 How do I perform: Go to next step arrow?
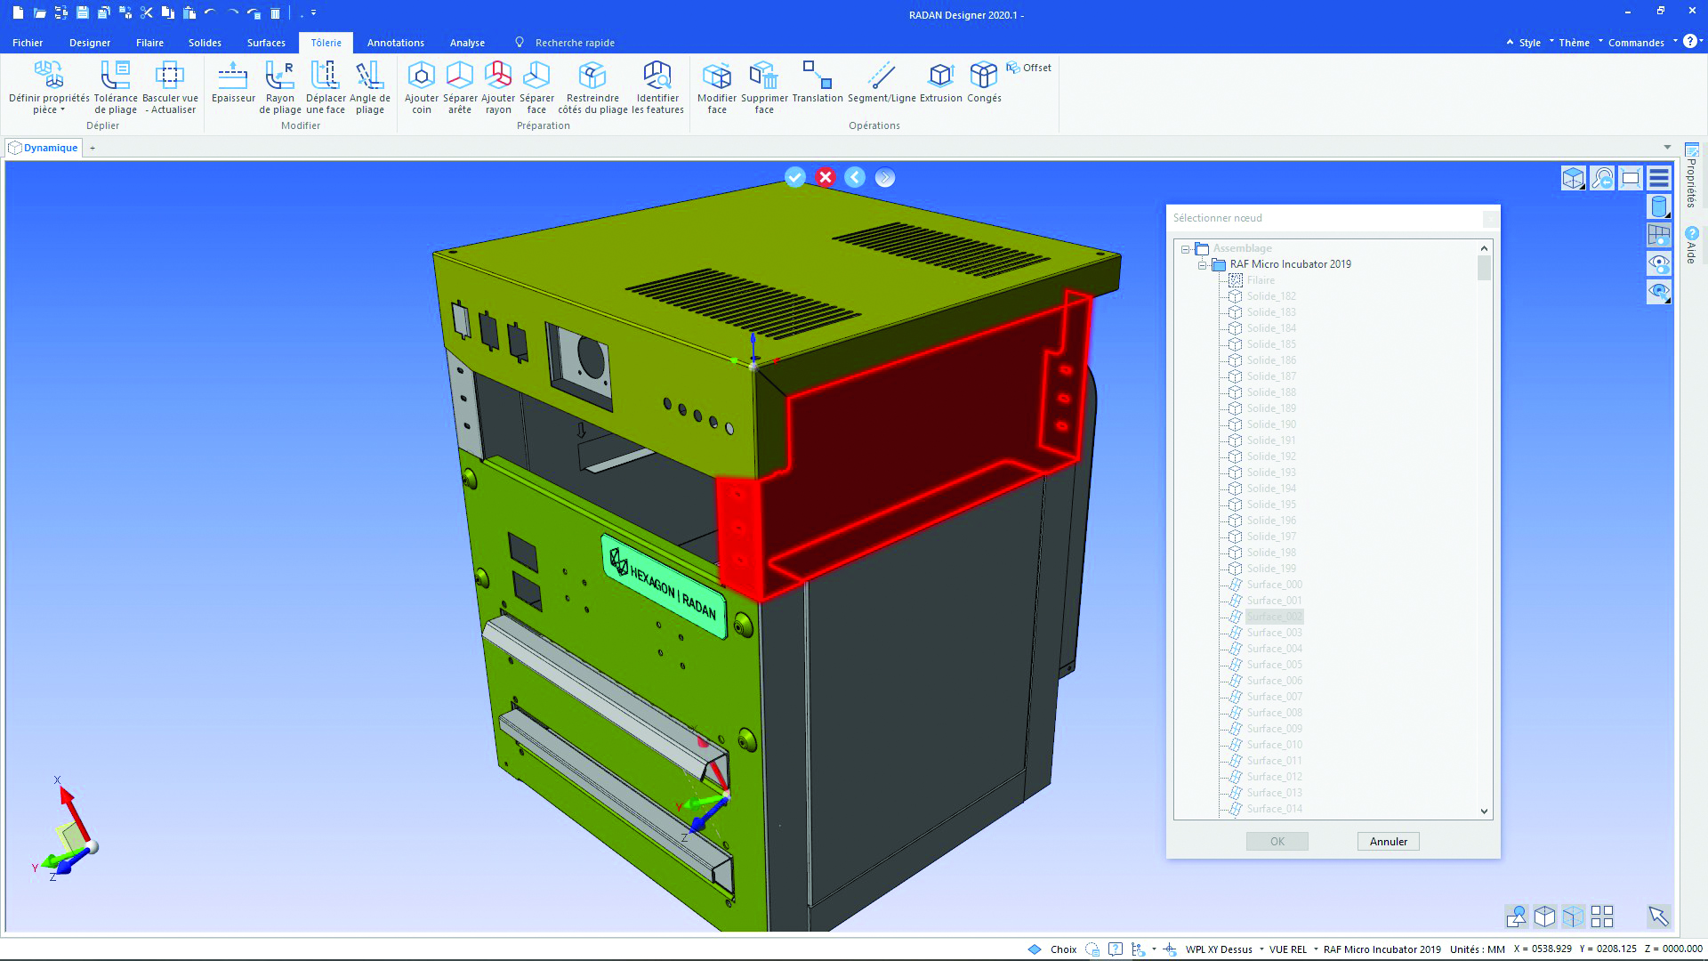(x=884, y=177)
